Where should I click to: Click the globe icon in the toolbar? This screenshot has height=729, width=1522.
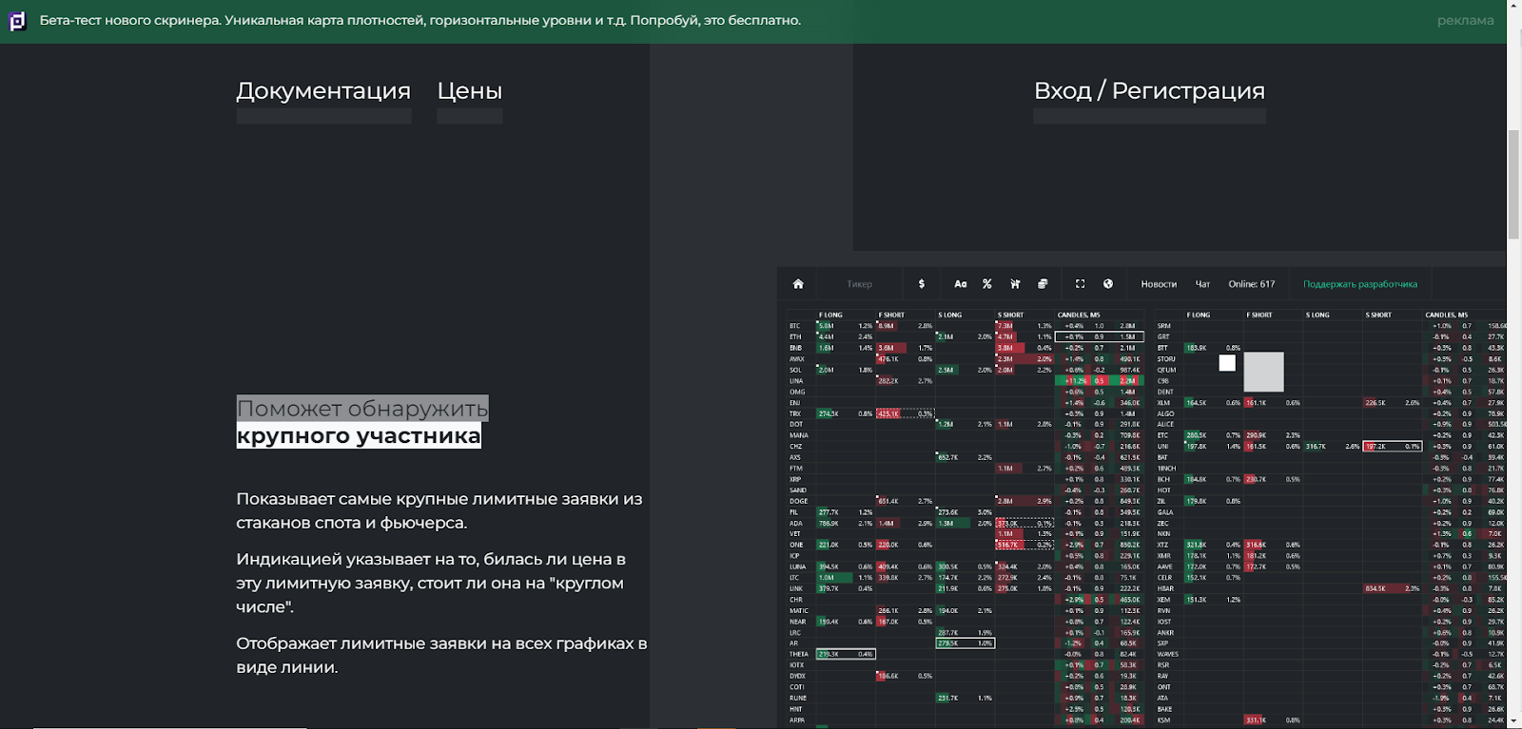pyautogui.click(x=1108, y=284)
